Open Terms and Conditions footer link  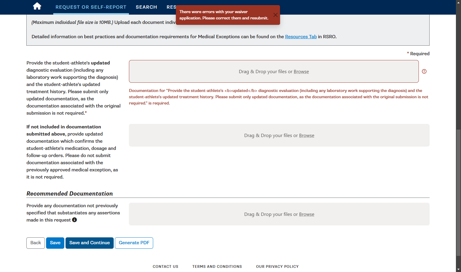point(217,267)
